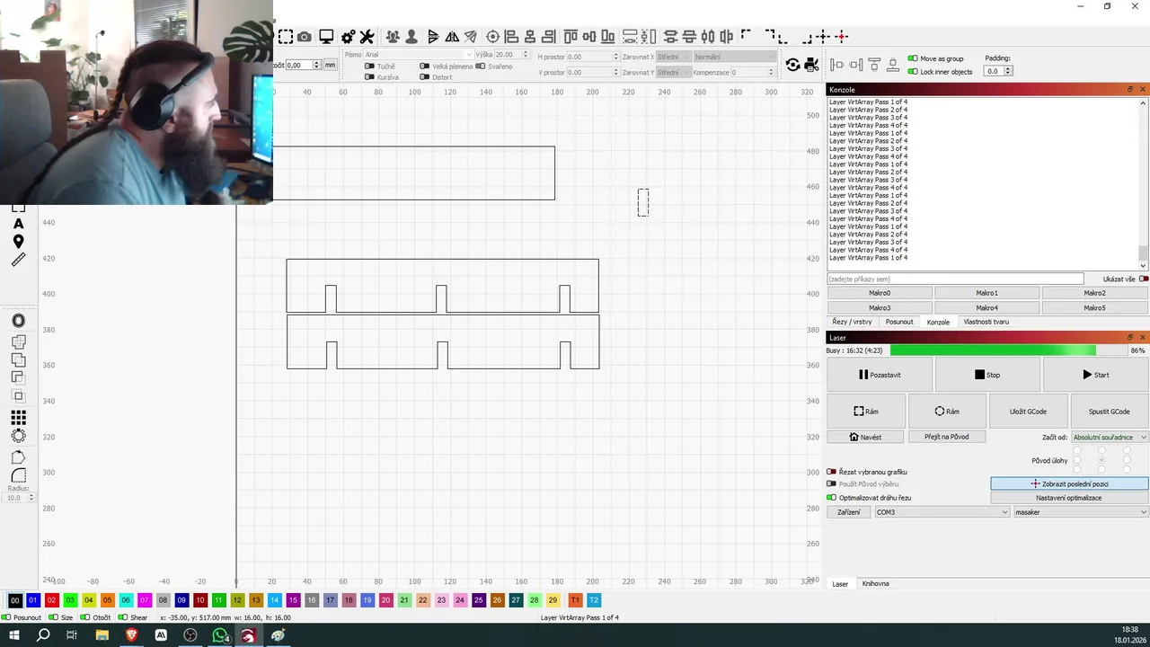This screenshot has width=1150, height=647.
Task: Switch to the Řezy / vrstvy tab
Action: point(852,322)
